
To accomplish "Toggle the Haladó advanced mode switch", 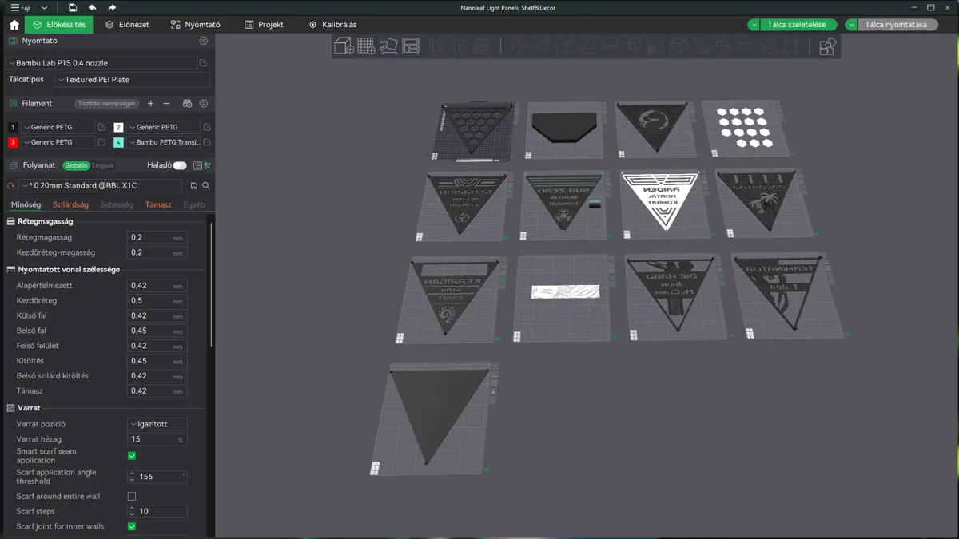I will [x=180, y=165].
